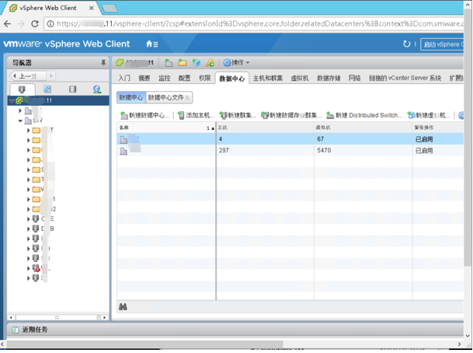Pin the 导航器 navigator panel
The height and width of the screenshot is (353, 473).
103,63
